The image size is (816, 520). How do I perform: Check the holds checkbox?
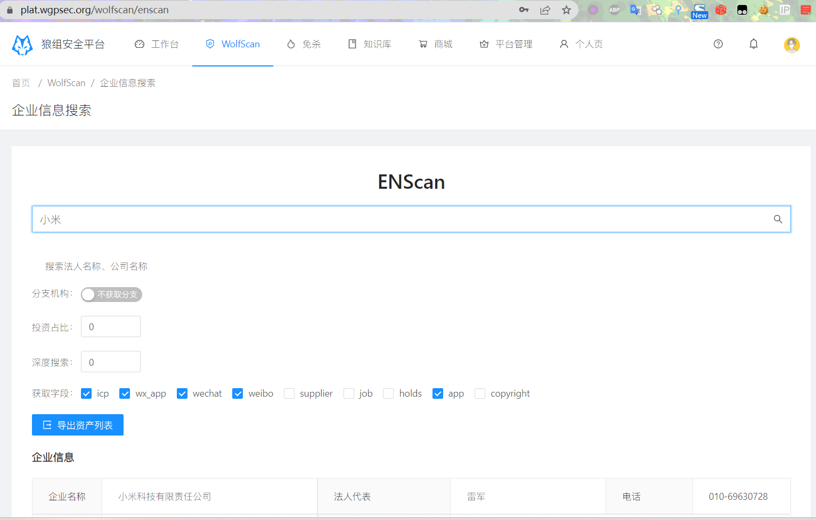click(388, 393)
